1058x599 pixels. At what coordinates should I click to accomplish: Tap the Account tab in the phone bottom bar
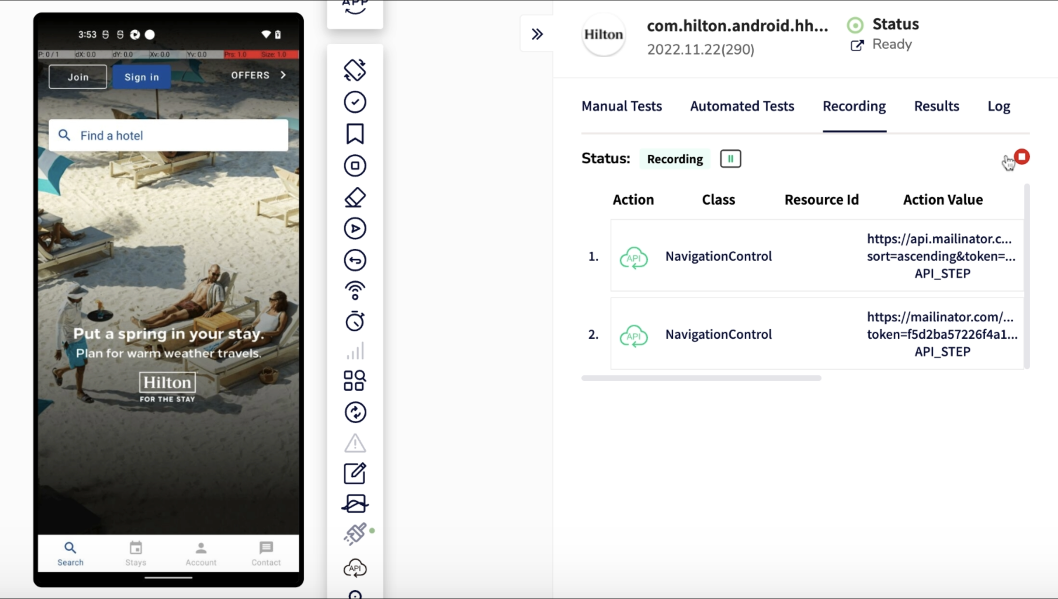point(201,554)
